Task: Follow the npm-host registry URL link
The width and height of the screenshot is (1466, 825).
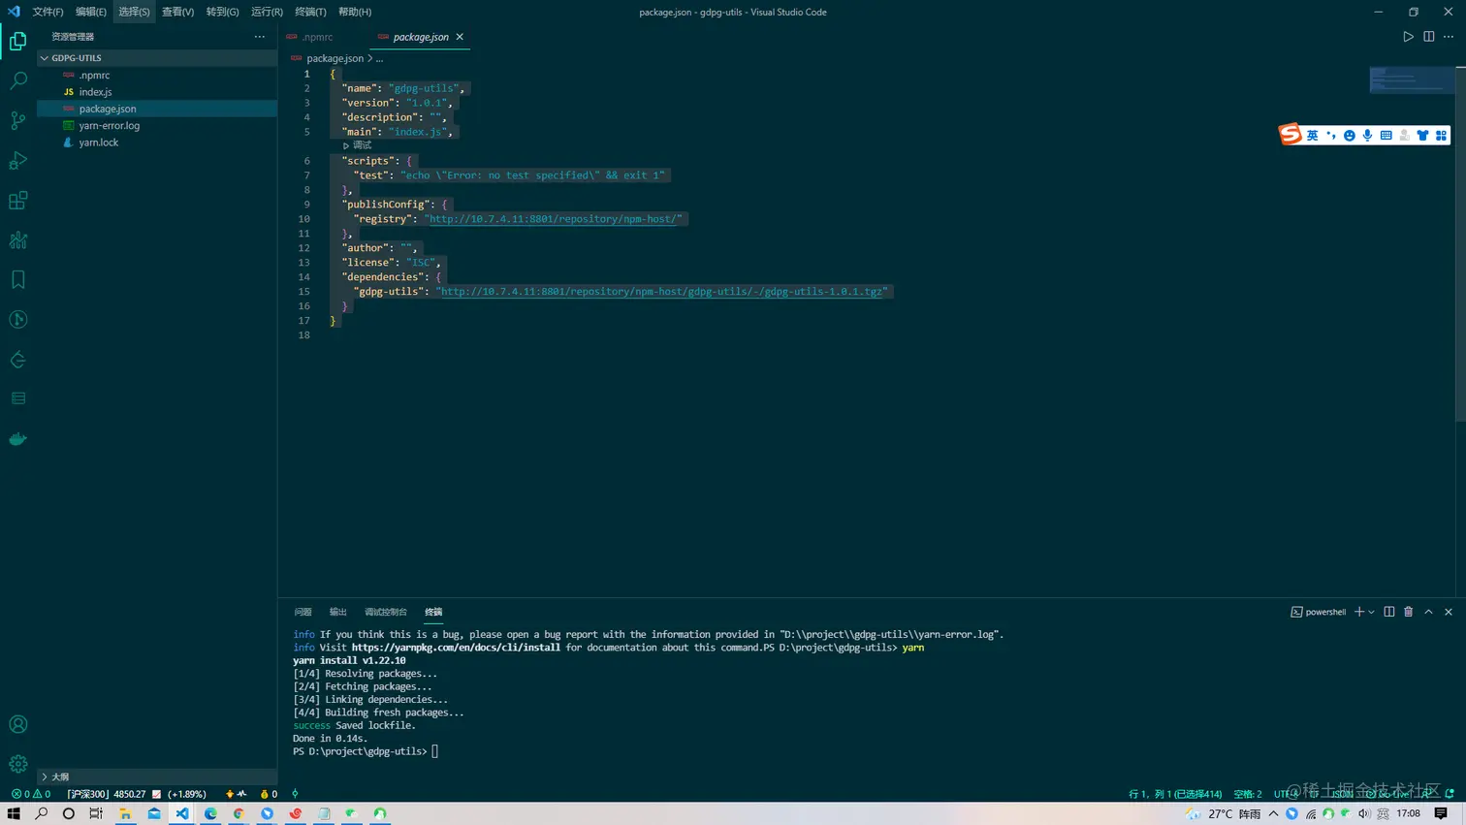Action: click(x=555, y=219)
